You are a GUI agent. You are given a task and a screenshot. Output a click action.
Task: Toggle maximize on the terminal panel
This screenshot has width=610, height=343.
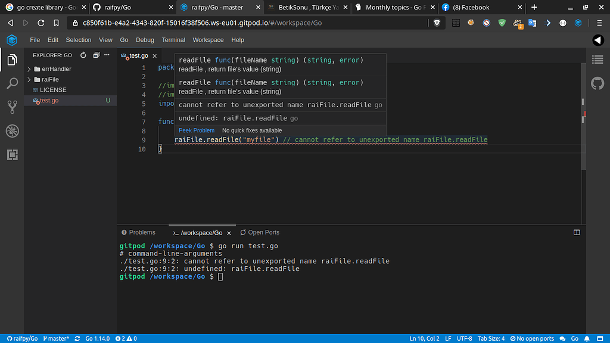pos(577,232)
